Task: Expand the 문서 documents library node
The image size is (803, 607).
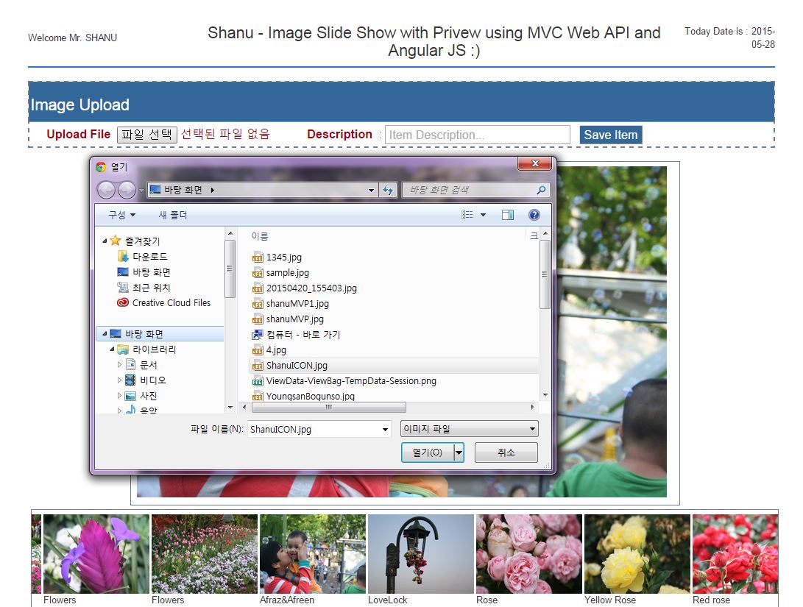Action: click(119, 365)
